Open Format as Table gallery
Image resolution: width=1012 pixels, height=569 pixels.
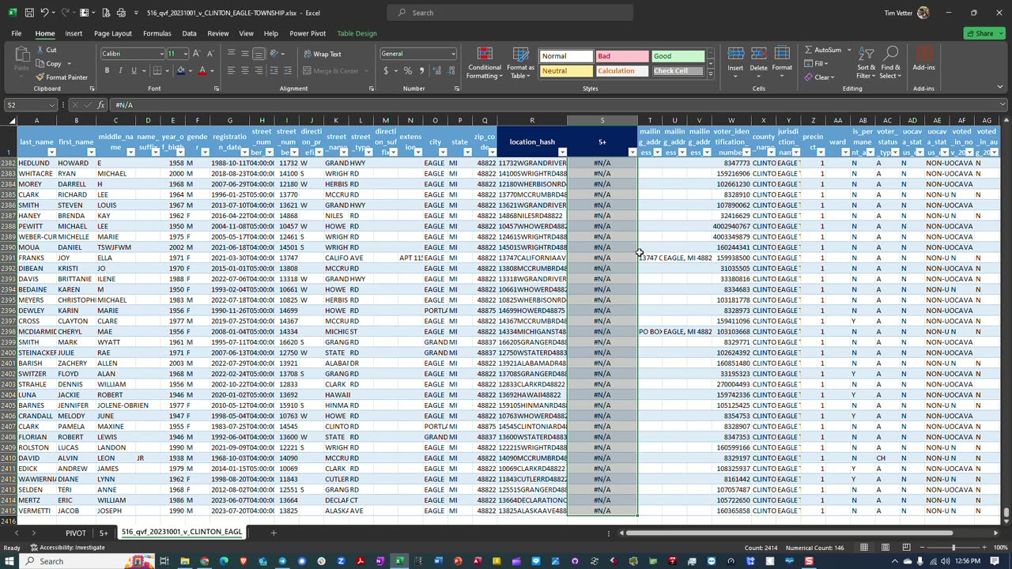tap(520, 63)
